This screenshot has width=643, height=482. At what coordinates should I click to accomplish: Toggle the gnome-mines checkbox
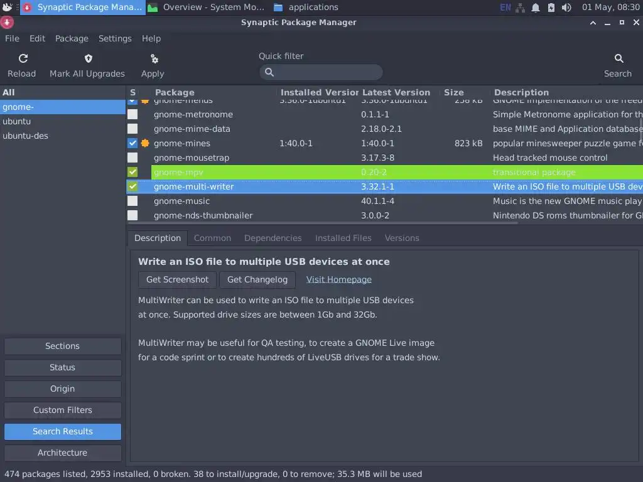[132, 143]
